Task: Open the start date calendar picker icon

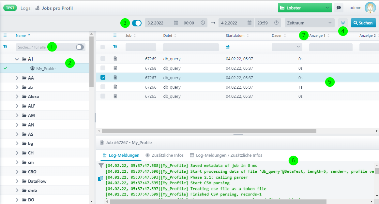Action: click(x=176, y=23)
